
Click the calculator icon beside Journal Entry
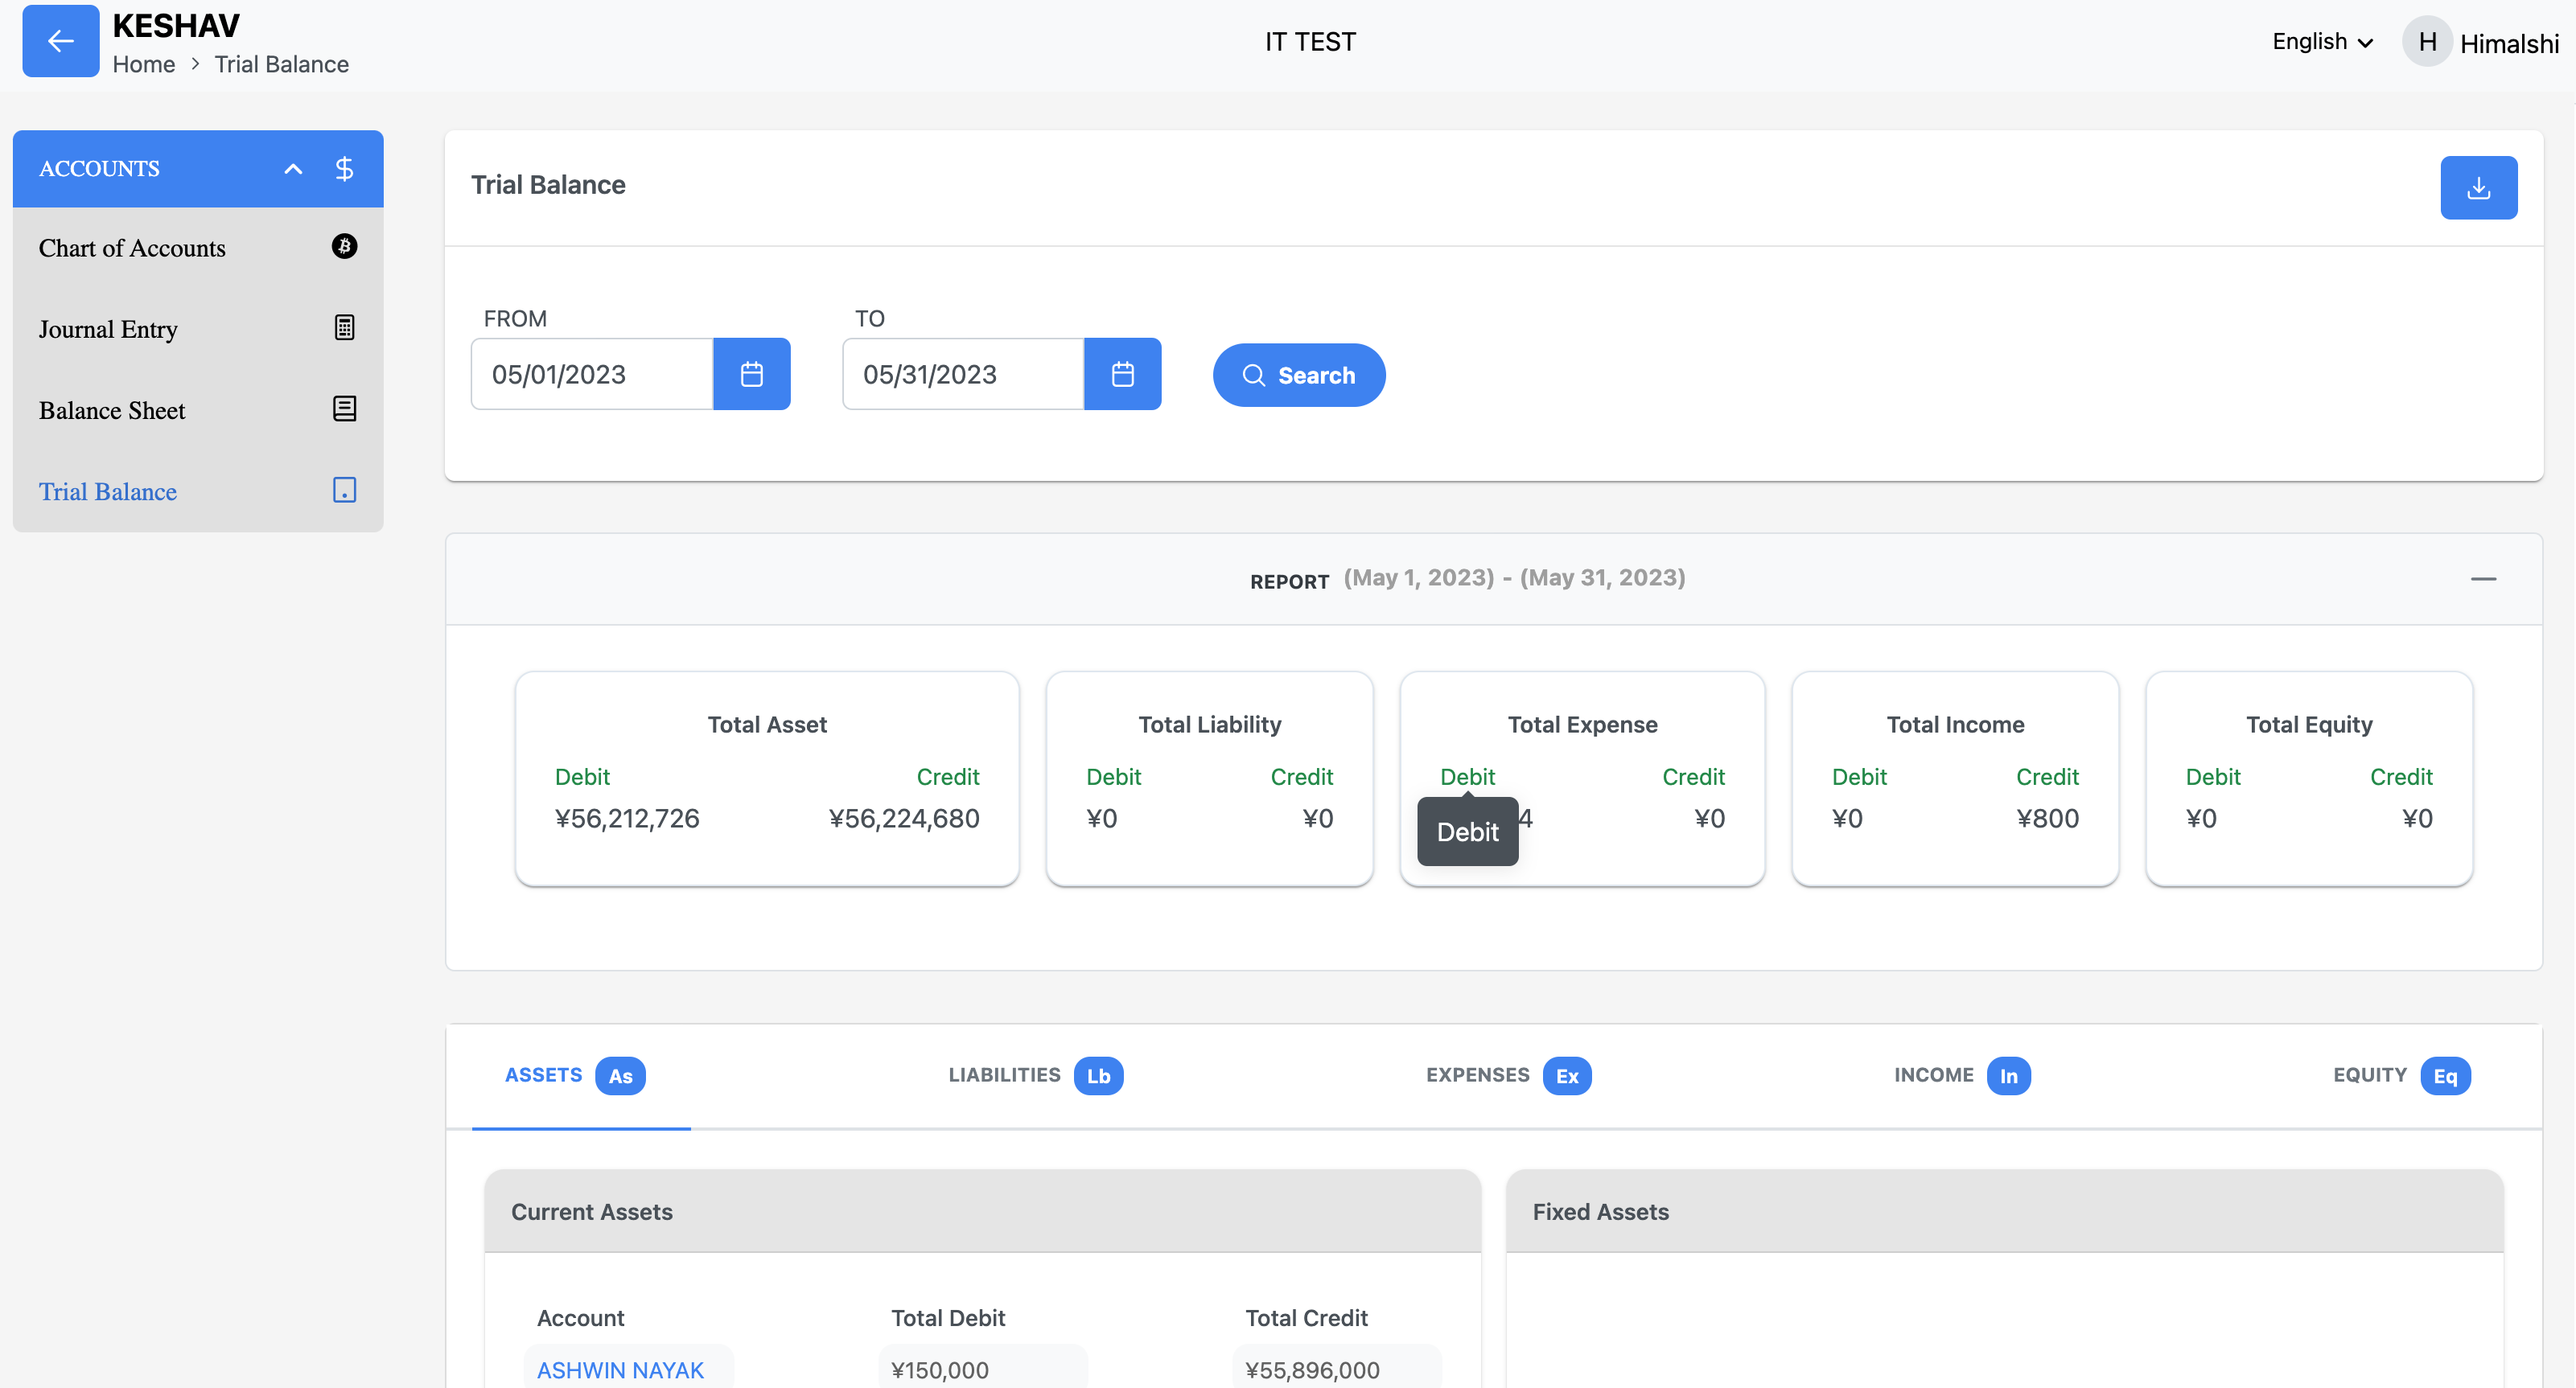(344, 328)
